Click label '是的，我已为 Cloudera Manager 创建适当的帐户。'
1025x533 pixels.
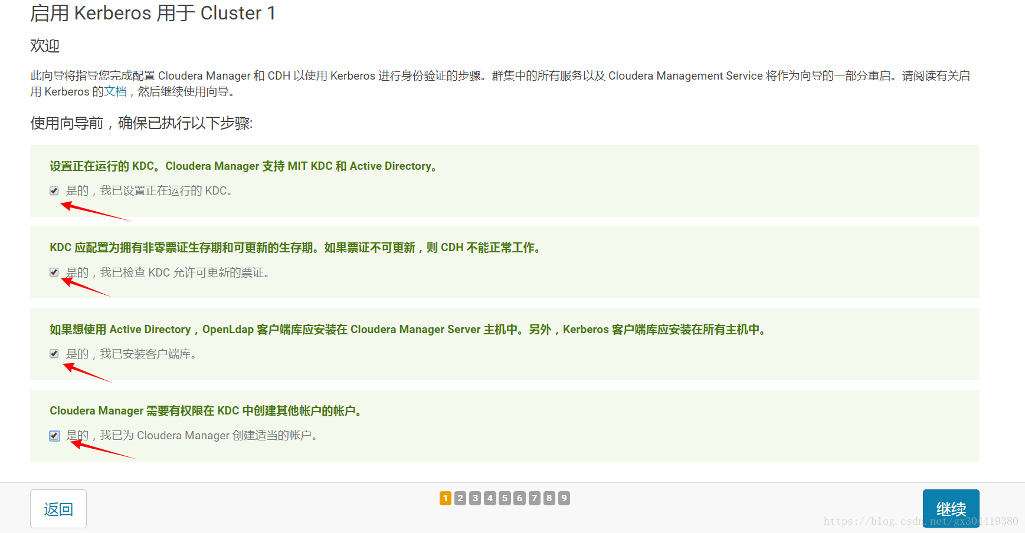(192, 436)
